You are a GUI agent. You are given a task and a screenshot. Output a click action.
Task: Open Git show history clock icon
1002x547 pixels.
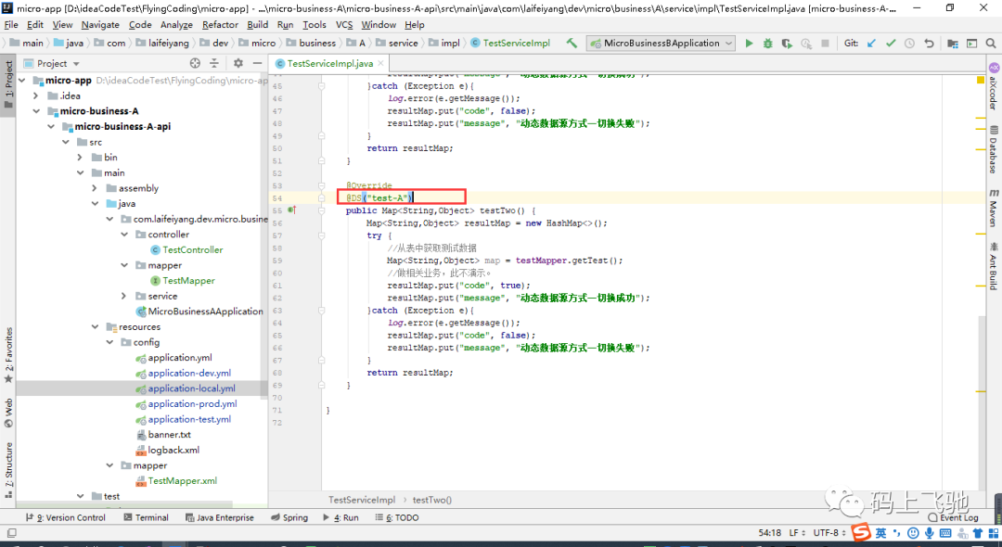pos(909,44)
